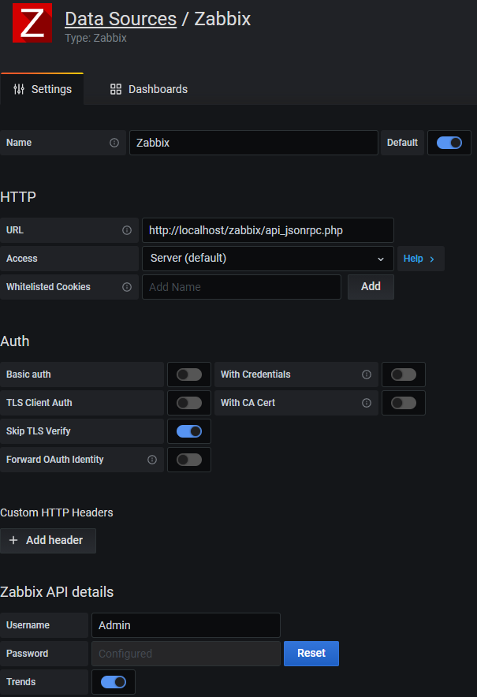Click the Whitelisted Cookies label
477x697 pixels.
click(x=48, y=287)
